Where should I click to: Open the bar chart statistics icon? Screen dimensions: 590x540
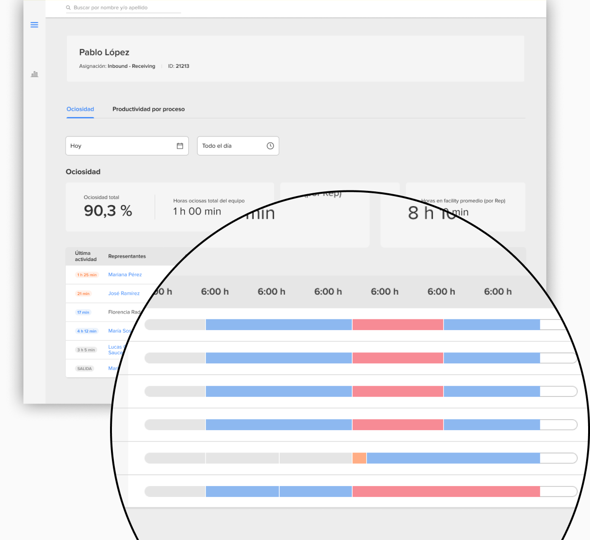35,74
